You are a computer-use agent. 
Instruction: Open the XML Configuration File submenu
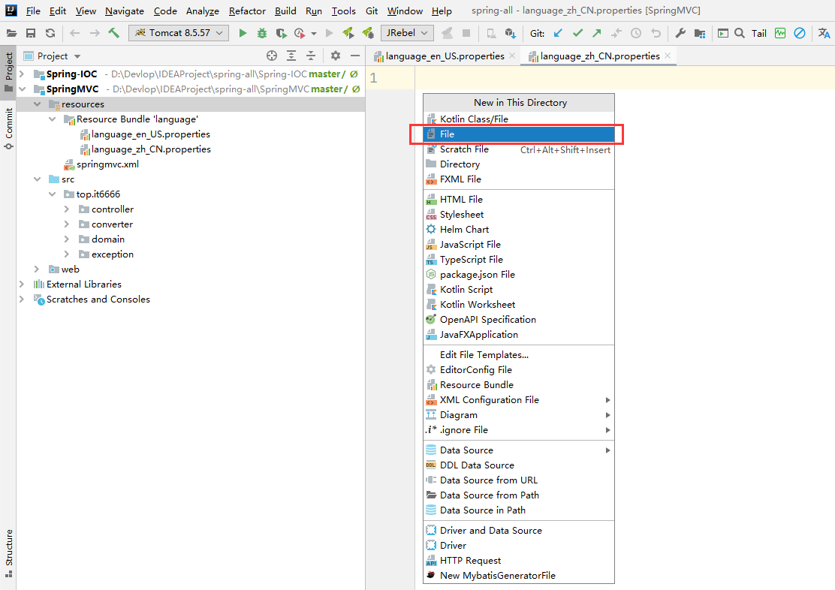(519, 400)
